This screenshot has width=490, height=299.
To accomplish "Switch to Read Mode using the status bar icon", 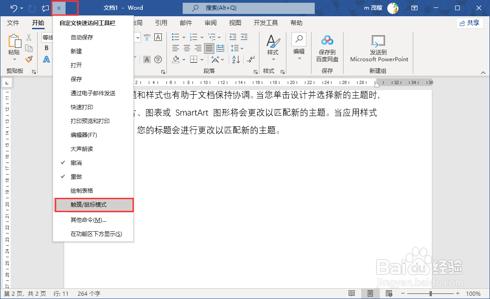I will pyautogui.click(x=351, y=293).
